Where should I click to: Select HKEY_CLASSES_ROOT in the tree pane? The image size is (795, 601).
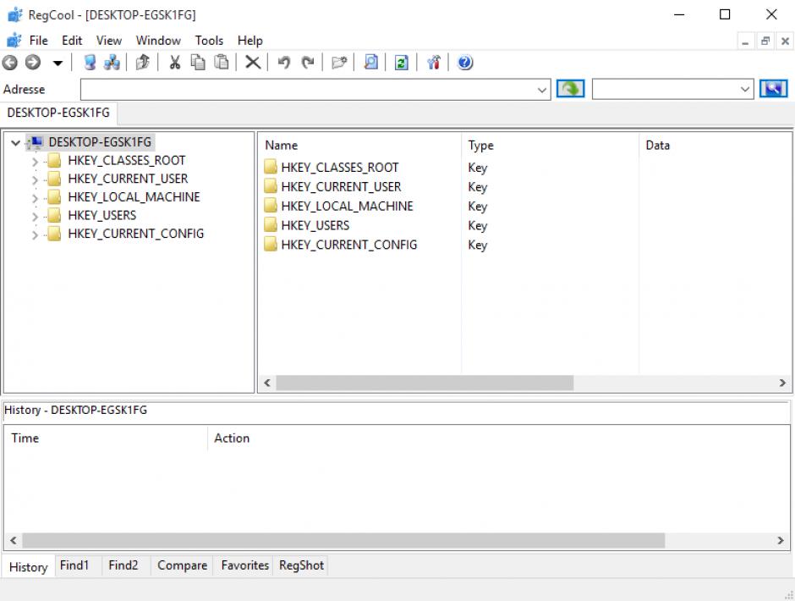click(x=126, y=160)
